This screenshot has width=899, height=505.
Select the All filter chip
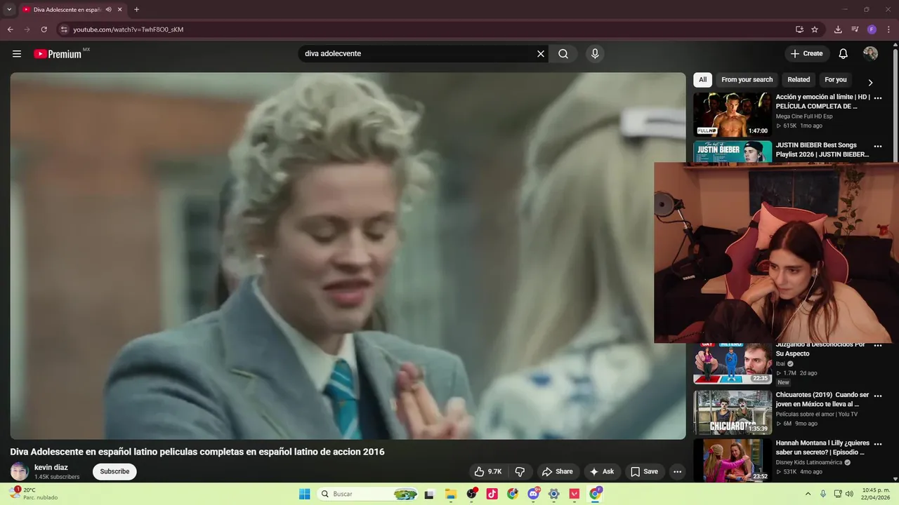(x=702, y=80)
